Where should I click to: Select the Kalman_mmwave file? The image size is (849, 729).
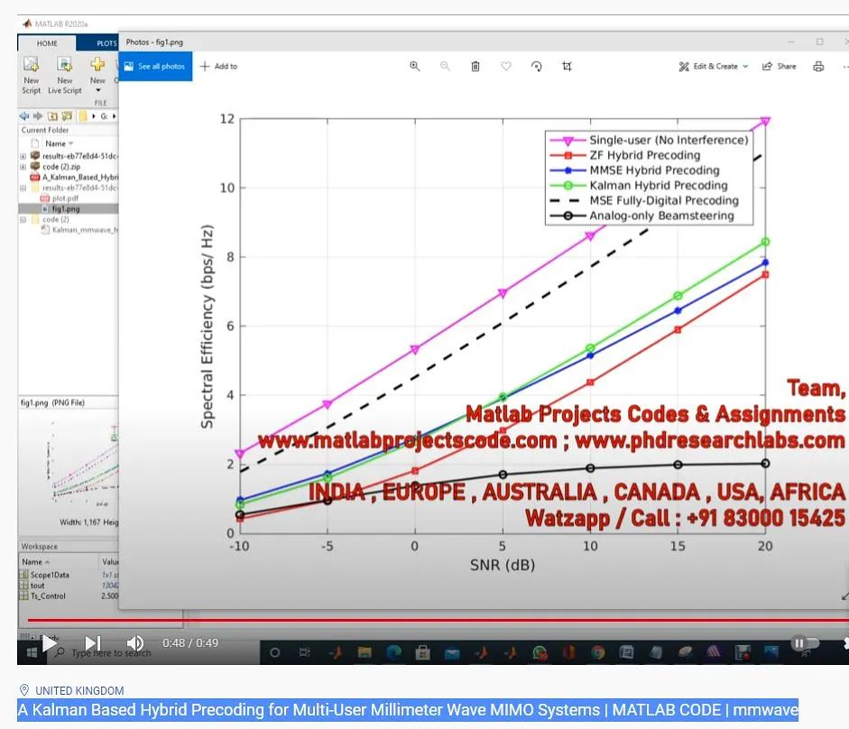(x=79, y=230)
